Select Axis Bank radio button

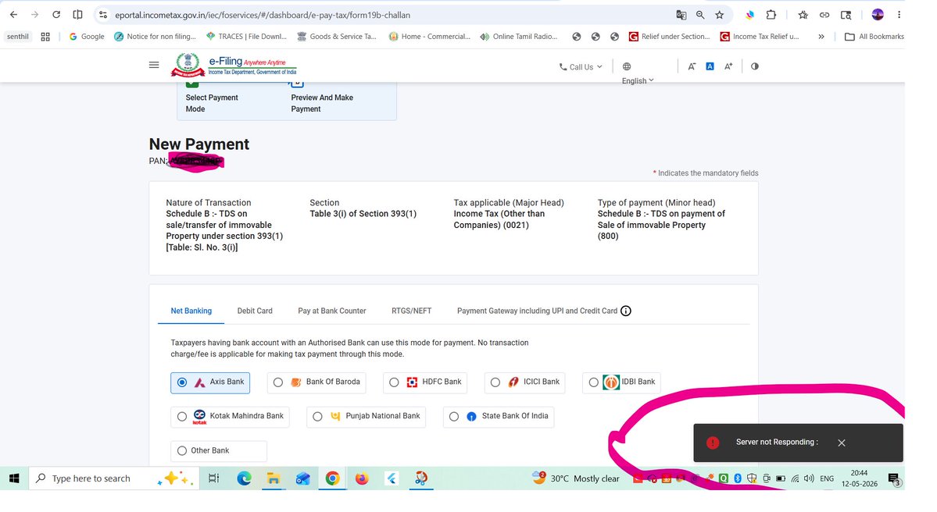click(182, 382)
